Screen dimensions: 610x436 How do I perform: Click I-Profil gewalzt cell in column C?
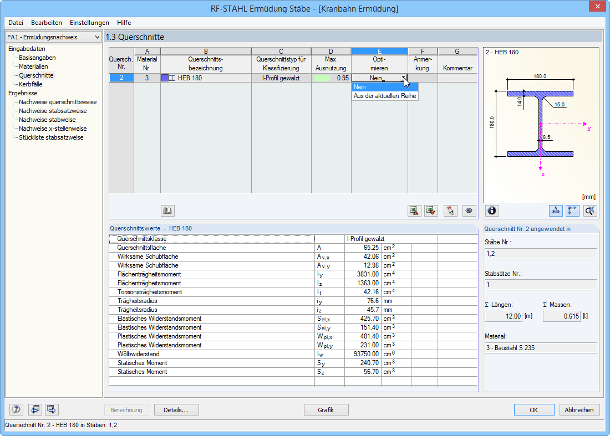pyautogui.click(x=281, y=78)
